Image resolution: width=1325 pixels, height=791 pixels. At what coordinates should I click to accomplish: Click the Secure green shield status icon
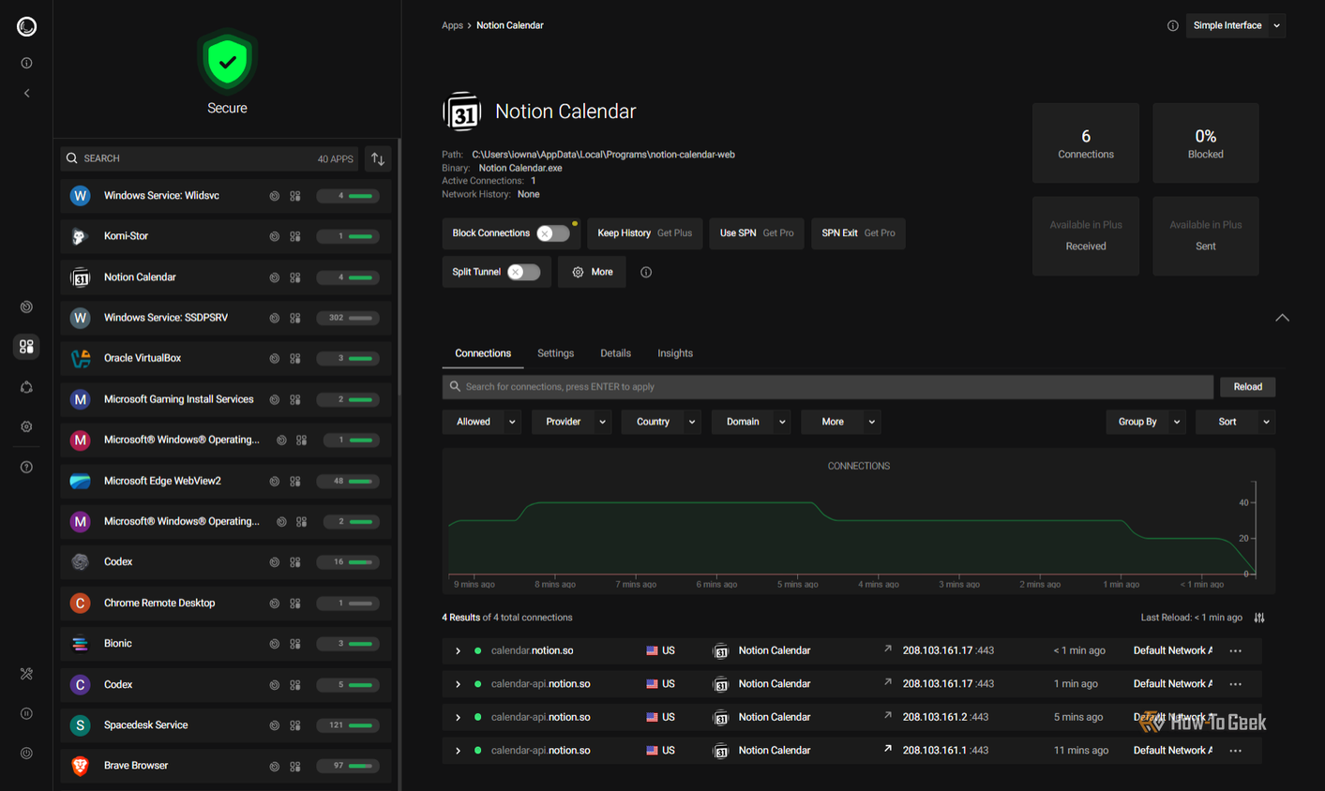[227, 62]
